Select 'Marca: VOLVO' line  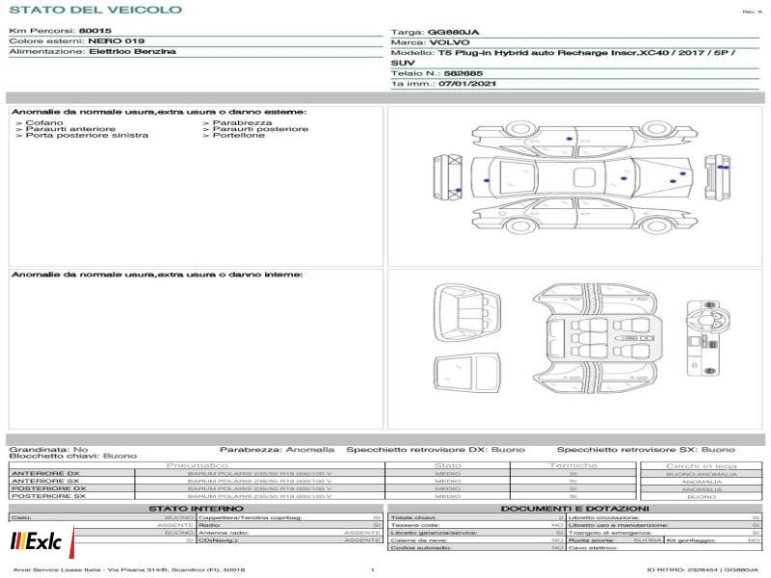pyautogui.click(x=430, y=42)
